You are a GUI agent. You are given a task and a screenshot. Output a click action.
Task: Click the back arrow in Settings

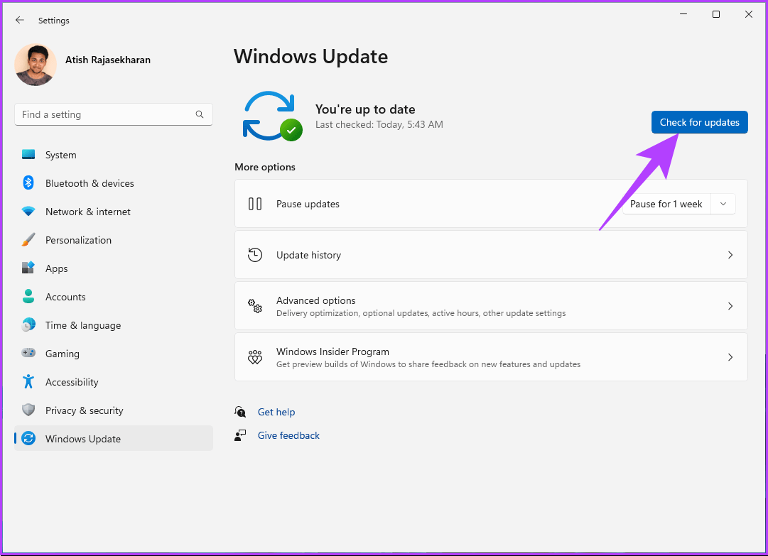[x=19, y=20]
